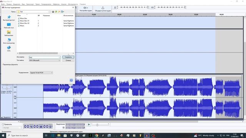Toggle the Snap checkbox in bottom toolbar
This screenshot has height=138, width=246.
3,124
